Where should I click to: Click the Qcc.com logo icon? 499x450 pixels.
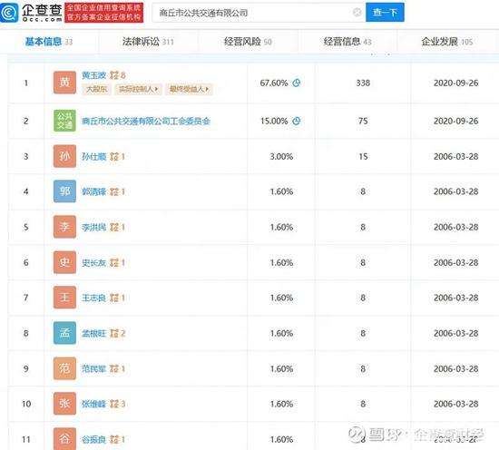pos(10,13)
